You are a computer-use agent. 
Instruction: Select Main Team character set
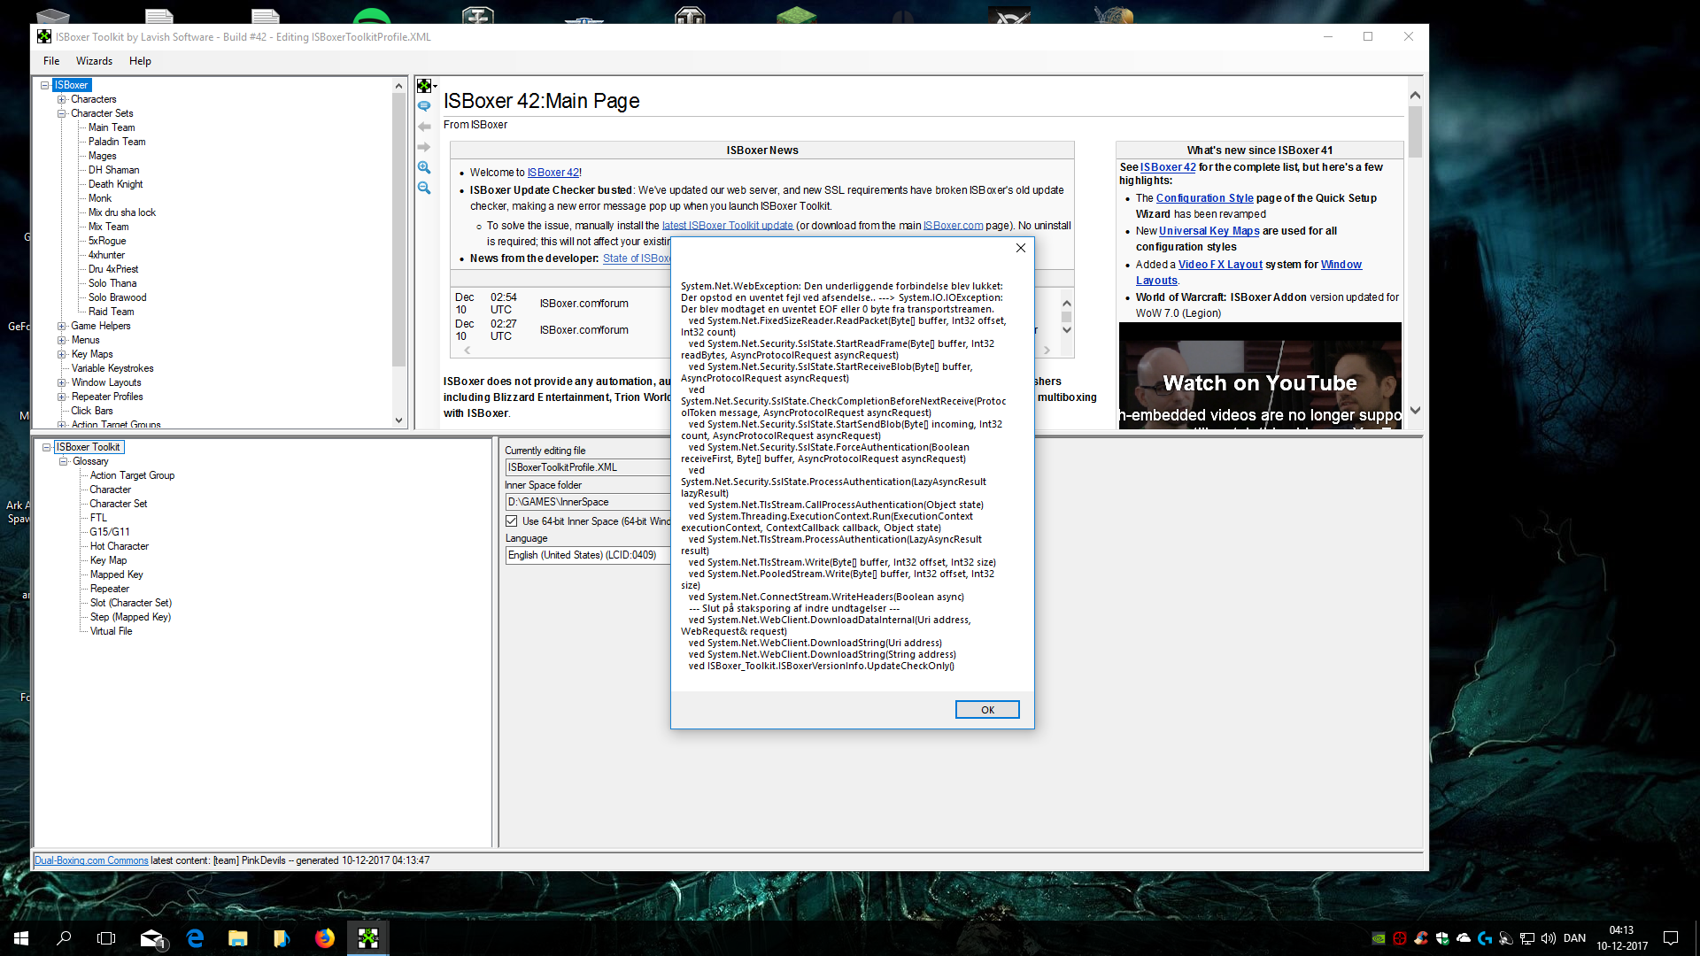tap(112, 127)
